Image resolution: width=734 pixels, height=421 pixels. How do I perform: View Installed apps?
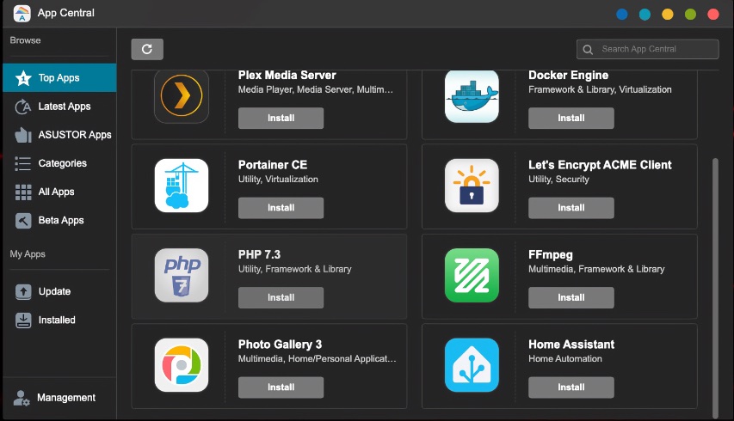point(59,320)
